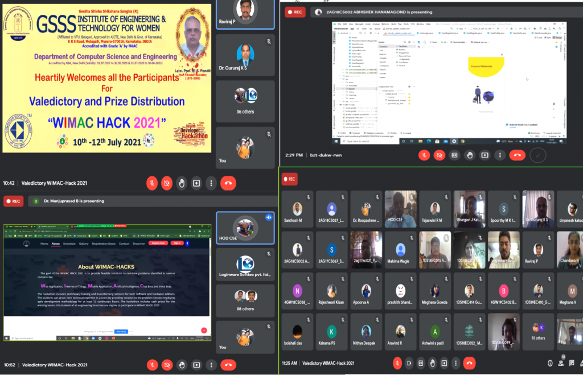The width and height of the screenshot is (583, 375).
Task: Unmute microphone in the 10:42 meeting
Action: point(152,183)
